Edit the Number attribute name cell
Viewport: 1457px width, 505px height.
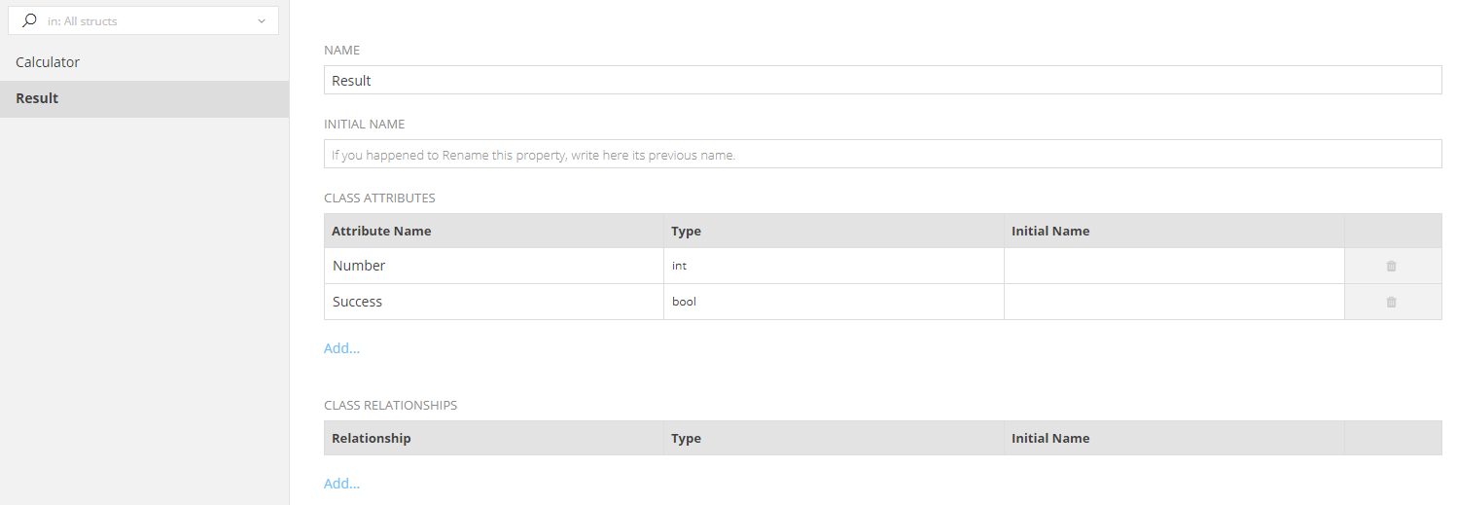[493, 266]
